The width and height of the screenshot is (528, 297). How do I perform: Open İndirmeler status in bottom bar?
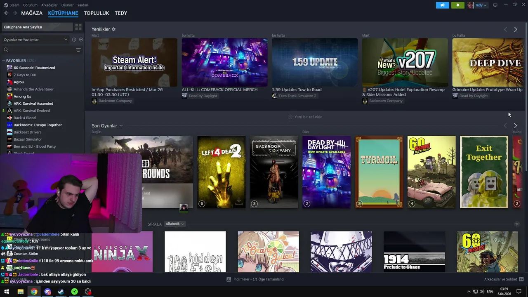[x=255, y=279]
